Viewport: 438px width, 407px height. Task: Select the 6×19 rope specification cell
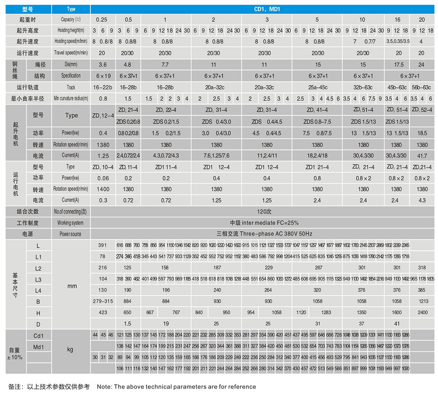(103, 76)
